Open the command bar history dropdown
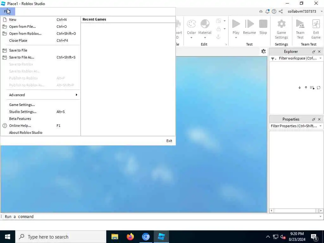 (x=321, y=216)
